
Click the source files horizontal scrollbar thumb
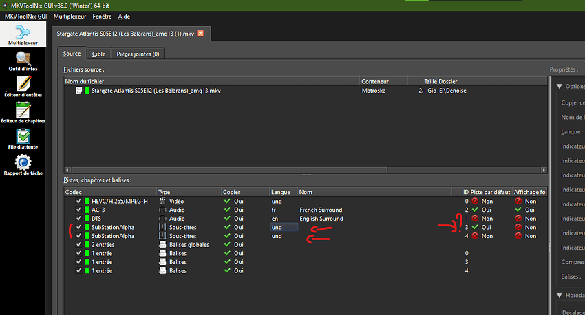pos(228,170)
